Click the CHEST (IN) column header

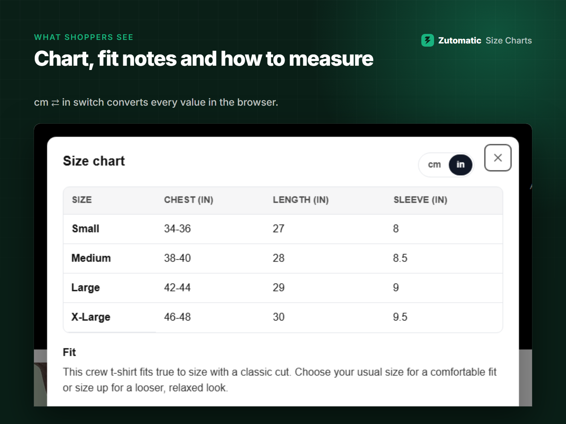point(189,200)
